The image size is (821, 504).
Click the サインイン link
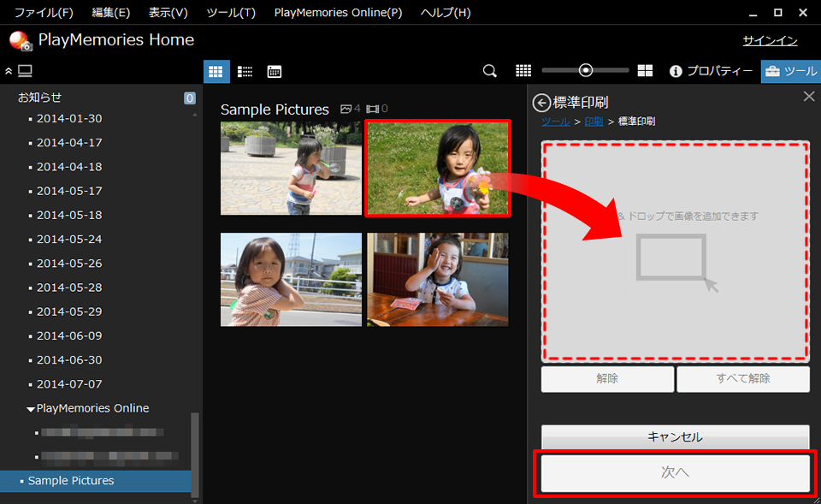(770, 41)
